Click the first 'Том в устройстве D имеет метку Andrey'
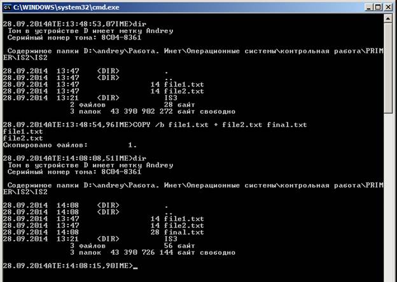This screenshot has width=397, height=282. click(90, 31)
